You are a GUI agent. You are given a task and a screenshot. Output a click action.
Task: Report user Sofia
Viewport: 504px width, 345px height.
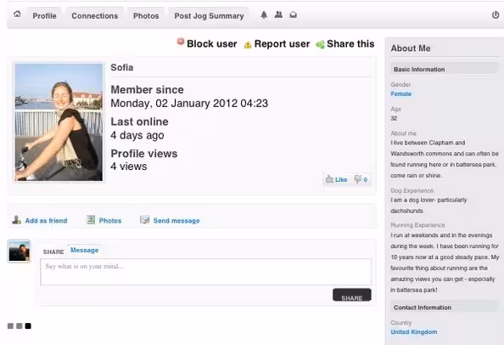pos(277,44)
